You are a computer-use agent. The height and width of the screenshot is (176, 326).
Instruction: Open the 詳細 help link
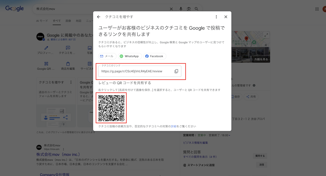point(173,126)
